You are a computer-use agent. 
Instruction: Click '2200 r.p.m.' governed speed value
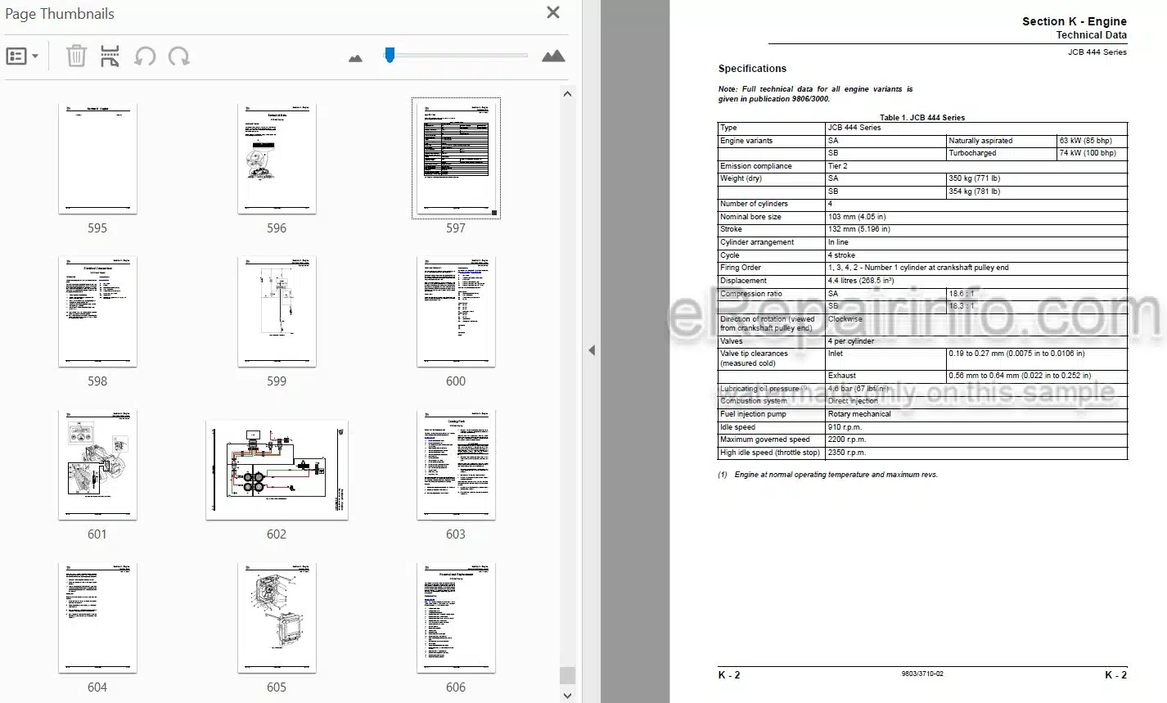click(x=847, y=439)
